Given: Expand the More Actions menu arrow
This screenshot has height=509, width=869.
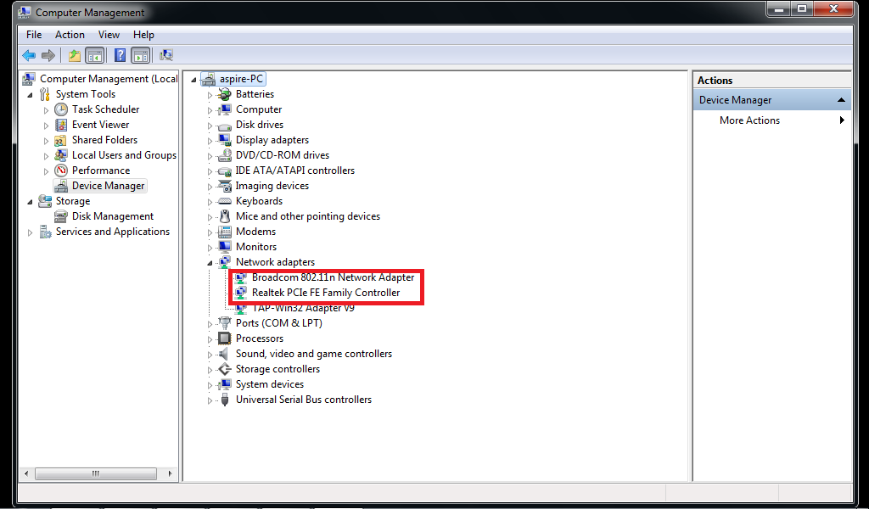Looking at the screenshot, I should 841,120.
